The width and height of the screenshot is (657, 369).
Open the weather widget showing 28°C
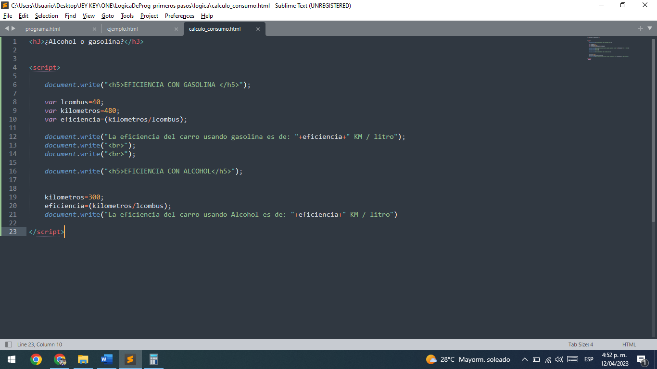click(x=468, y=359)
